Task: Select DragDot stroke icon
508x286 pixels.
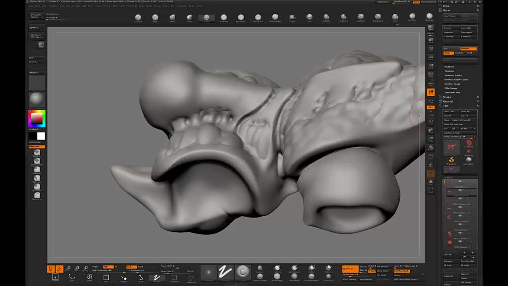Action: pos(124,278)
